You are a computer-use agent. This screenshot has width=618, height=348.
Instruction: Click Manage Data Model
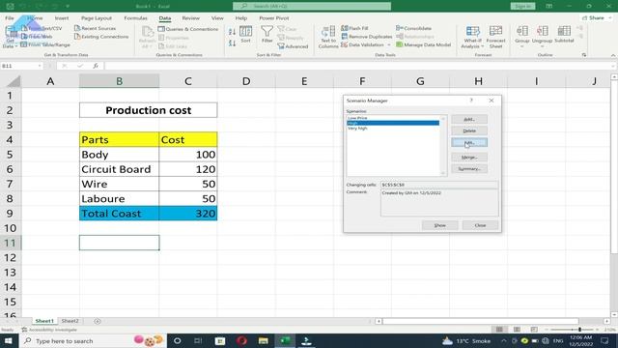(x=423, y=44)
